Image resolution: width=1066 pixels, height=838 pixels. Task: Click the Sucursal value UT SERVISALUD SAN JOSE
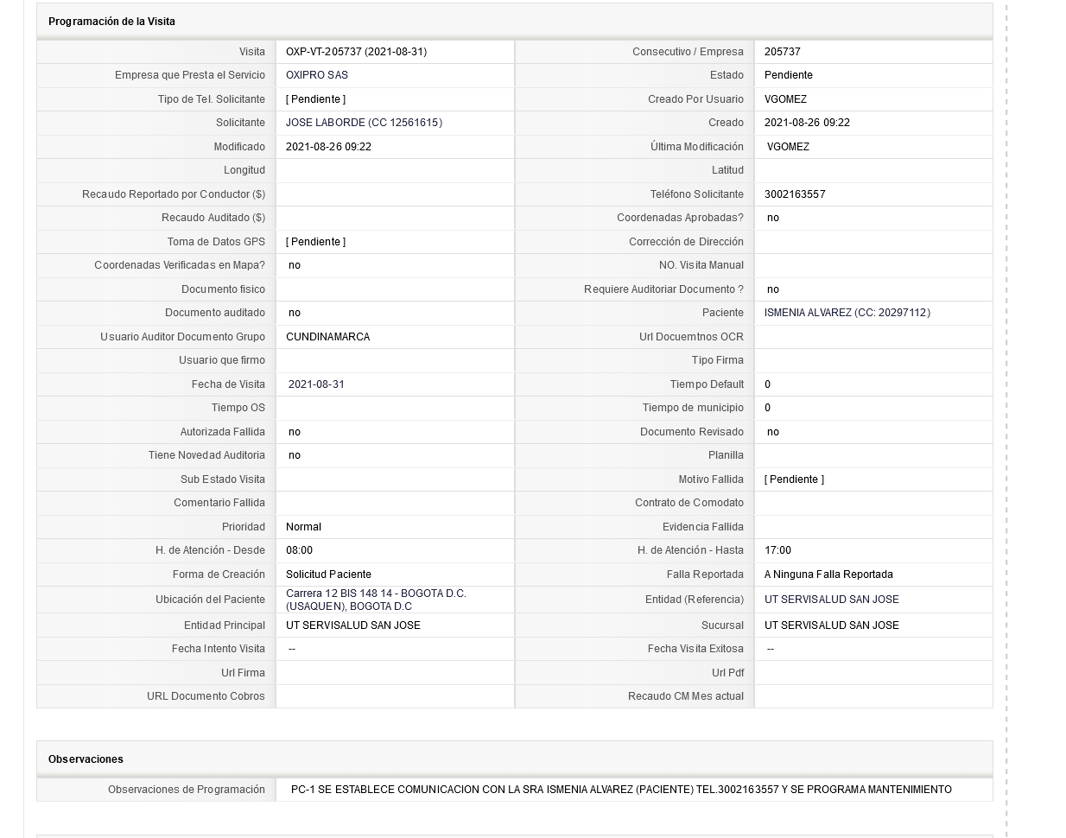coord(831,625)
